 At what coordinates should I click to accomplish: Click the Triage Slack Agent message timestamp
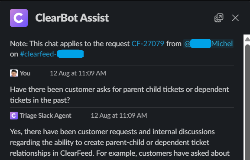[x=119, y=116]
